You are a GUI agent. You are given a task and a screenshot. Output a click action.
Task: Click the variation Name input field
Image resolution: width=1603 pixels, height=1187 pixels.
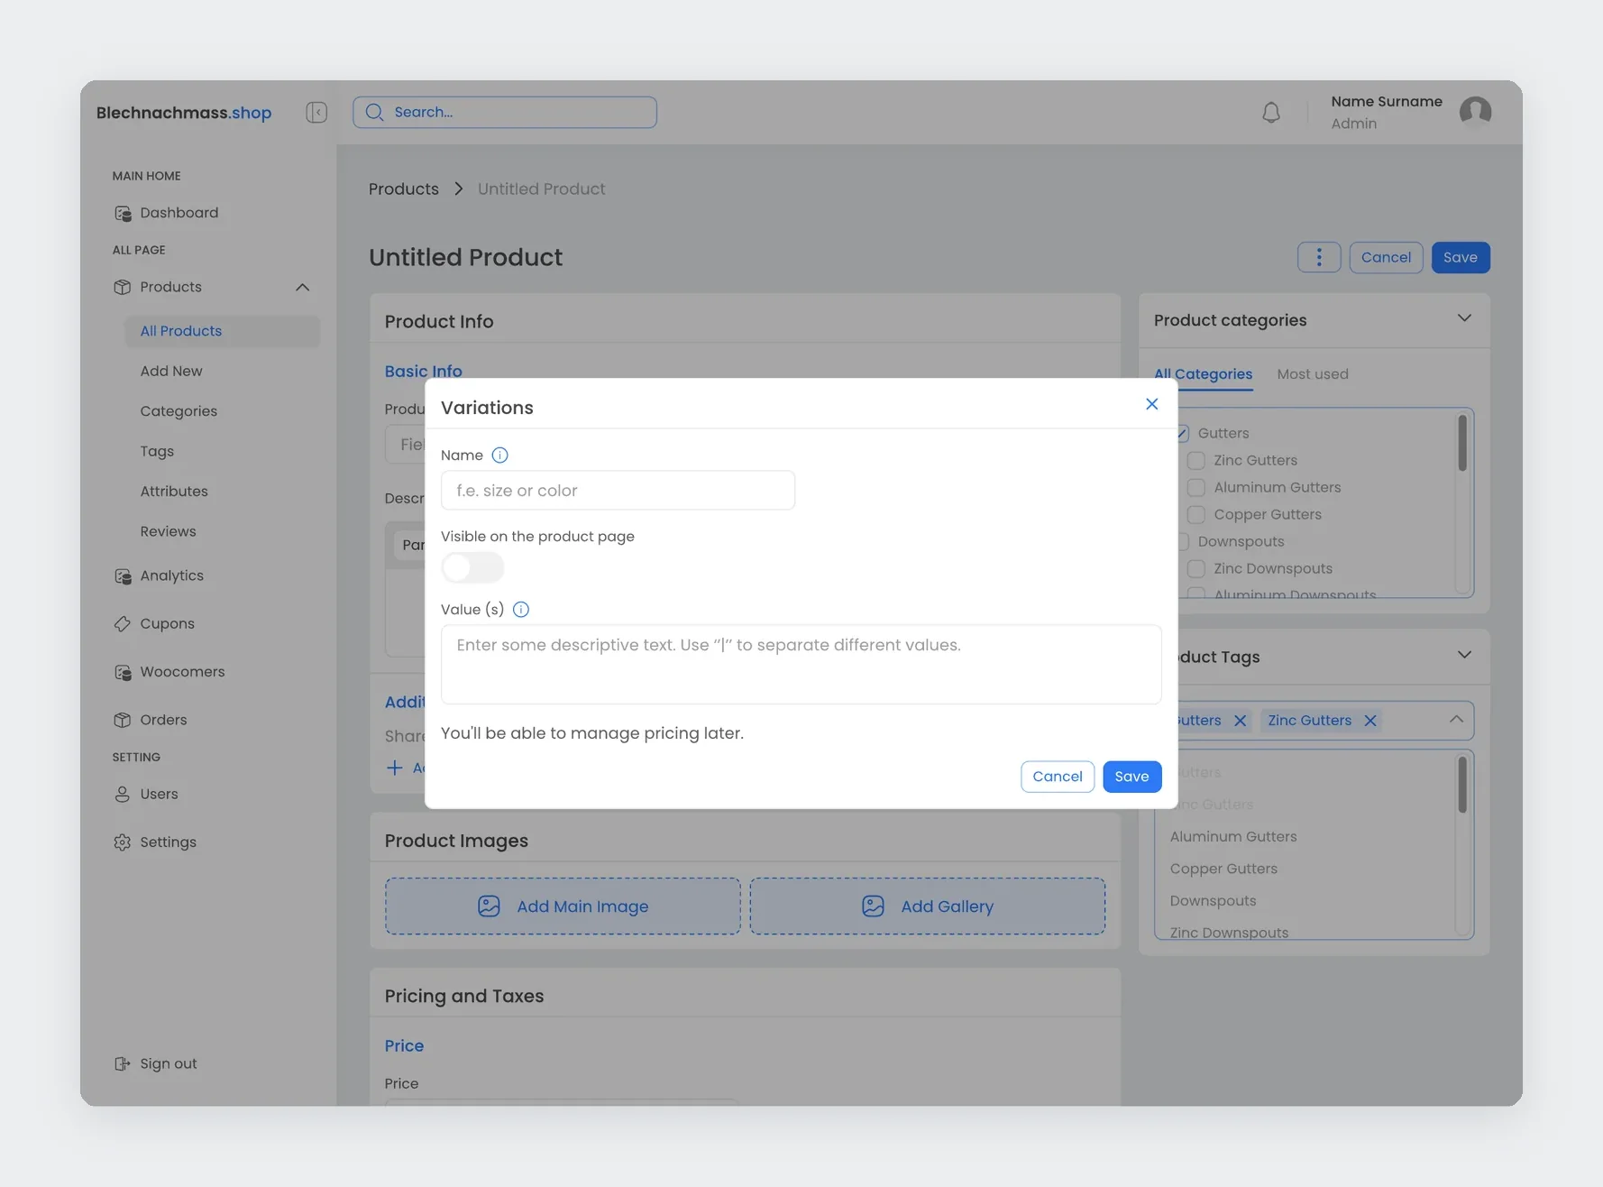pos(618,491)
